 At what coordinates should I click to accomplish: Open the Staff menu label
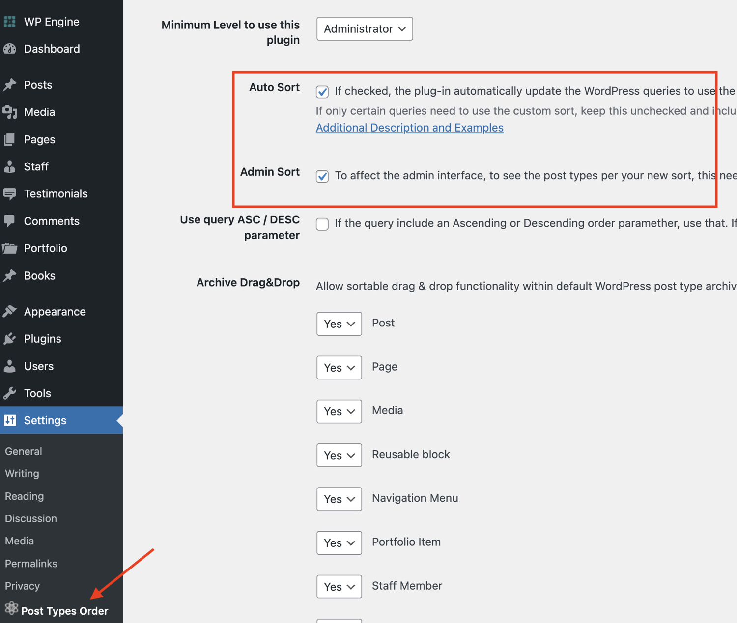pos(36,167)
